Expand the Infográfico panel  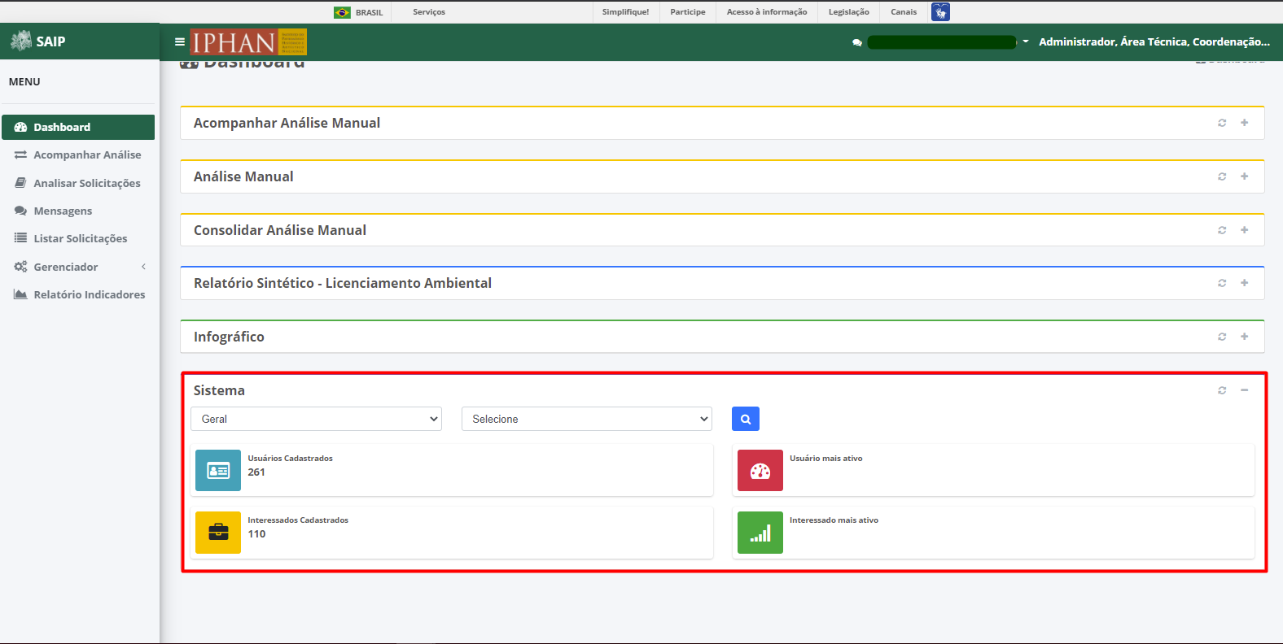(x=1245, y=337)
